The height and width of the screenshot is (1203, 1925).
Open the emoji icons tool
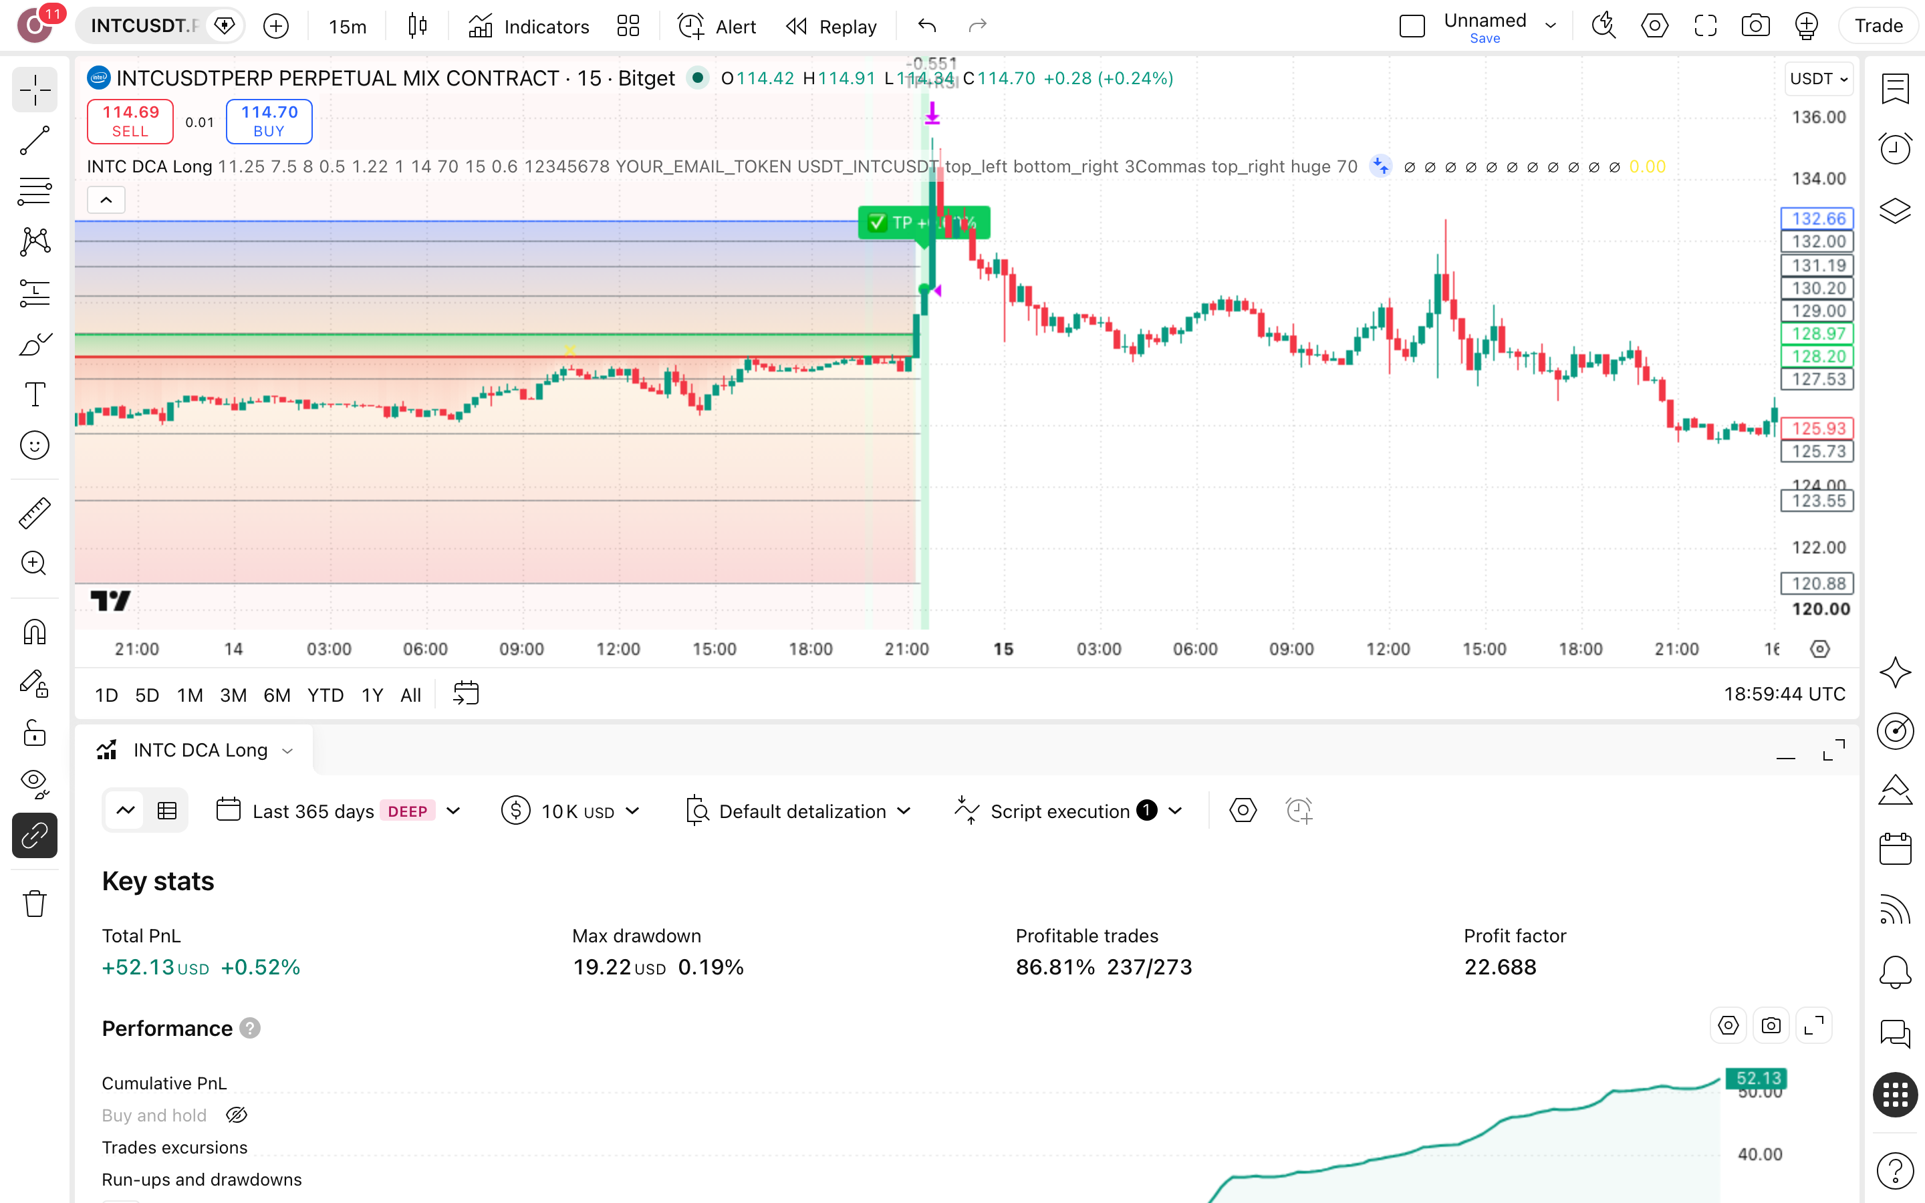pyautogui.click(x=34, y=446)
